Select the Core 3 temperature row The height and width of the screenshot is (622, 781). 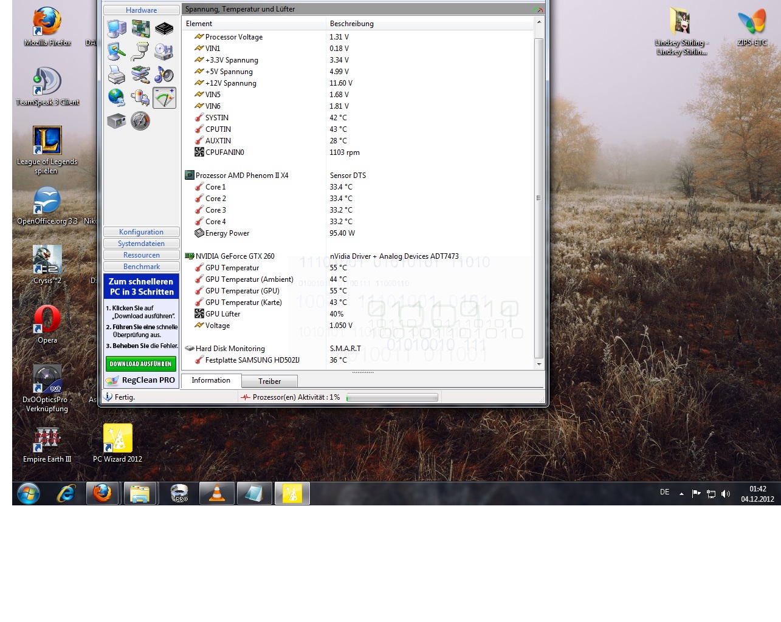(358, 210)
